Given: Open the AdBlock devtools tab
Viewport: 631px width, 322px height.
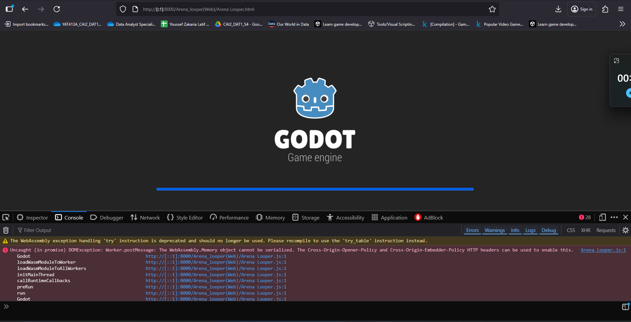Looking at the screenshot, I should pyautogui.click(x=429, y=218).
